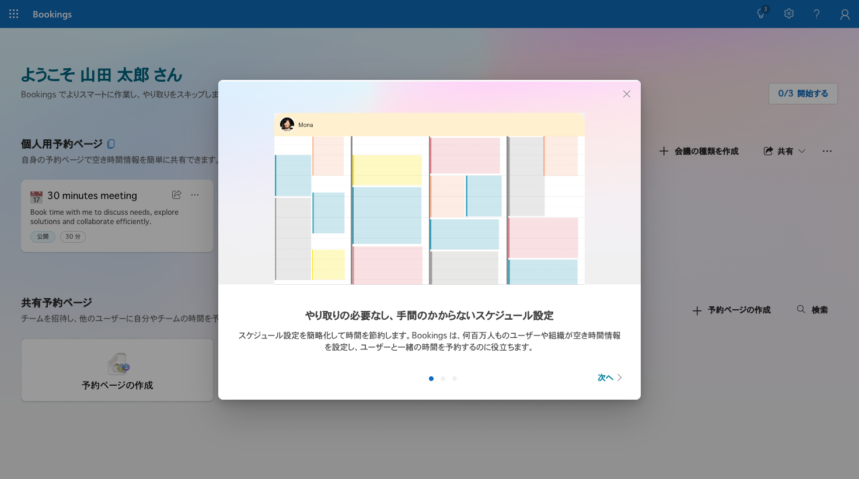
Task: Share the 30 minutes meeting card icon
Action: click(177, 195)
